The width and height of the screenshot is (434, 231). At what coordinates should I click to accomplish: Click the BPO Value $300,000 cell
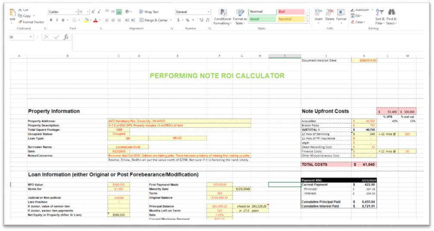[x=119, y=185]
